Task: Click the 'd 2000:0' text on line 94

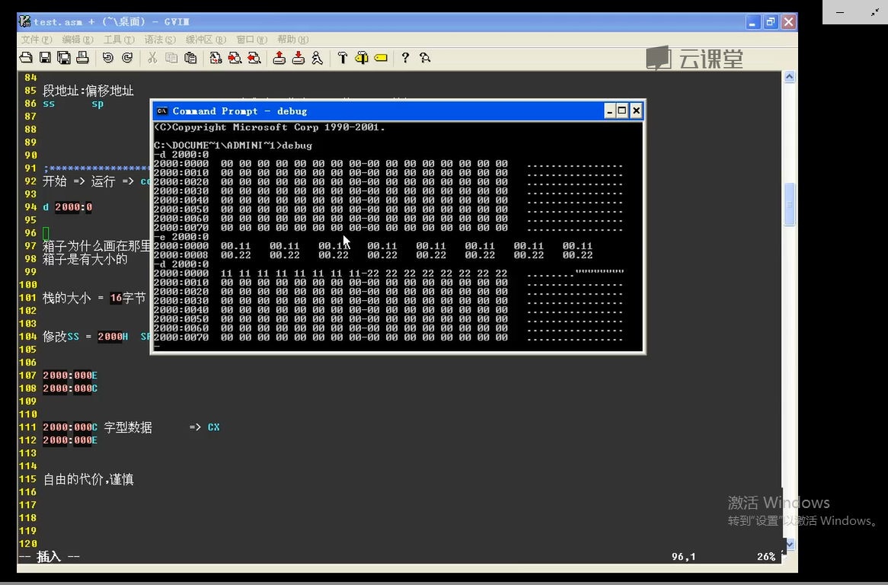Action: coord(67,207)
